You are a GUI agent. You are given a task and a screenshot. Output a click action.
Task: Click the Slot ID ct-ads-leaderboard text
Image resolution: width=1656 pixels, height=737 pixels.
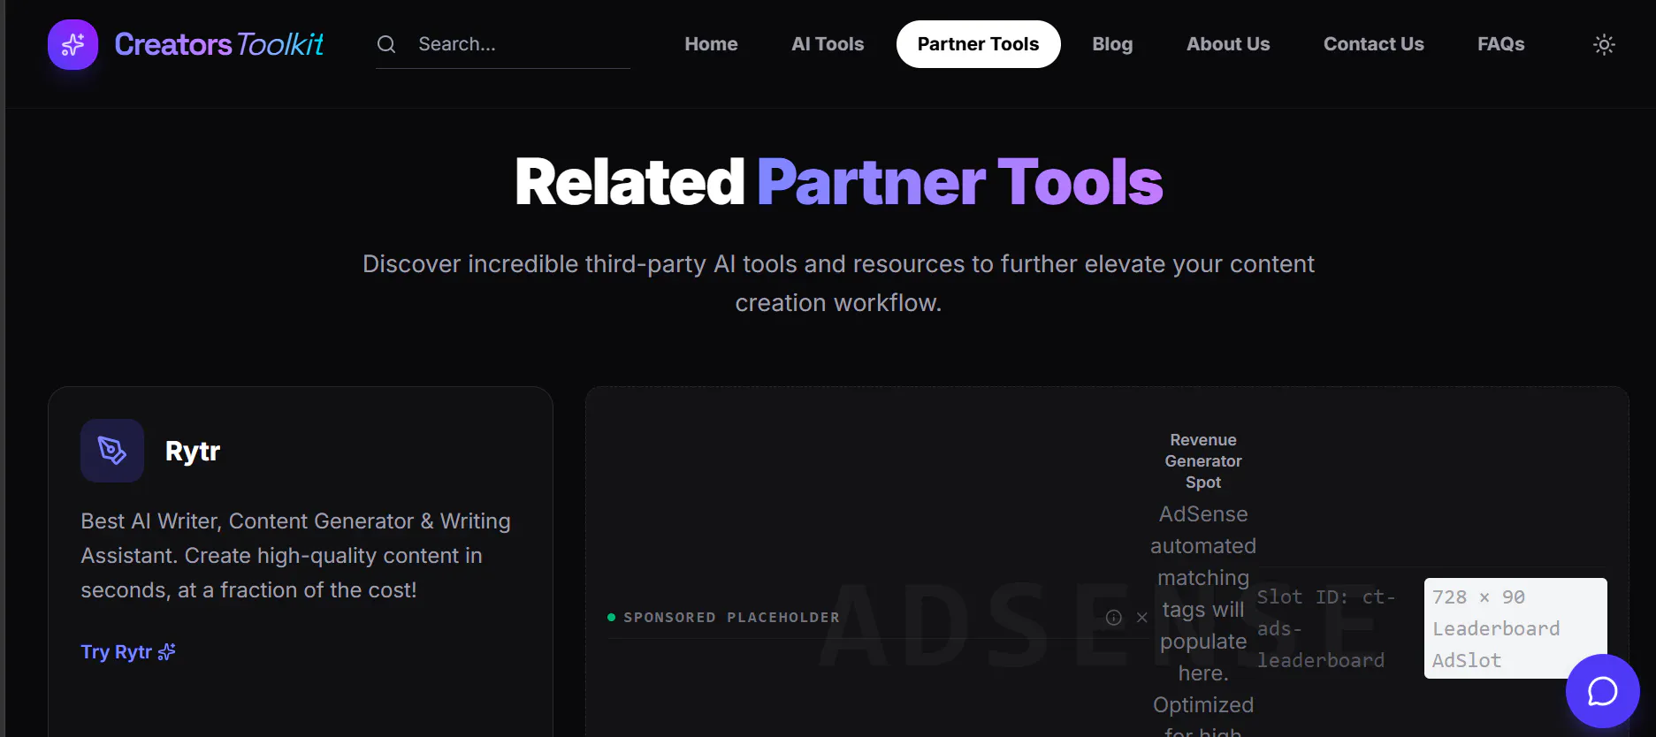coord(1326,628)
